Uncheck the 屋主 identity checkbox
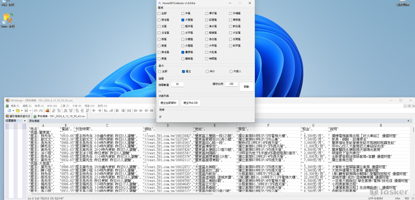415x200 pixels. [183, 71]
